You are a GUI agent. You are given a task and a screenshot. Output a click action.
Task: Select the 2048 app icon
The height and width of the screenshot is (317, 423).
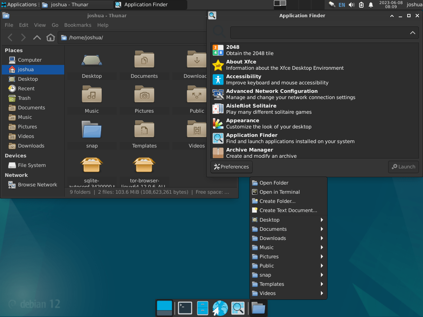[x=218, y=50]
